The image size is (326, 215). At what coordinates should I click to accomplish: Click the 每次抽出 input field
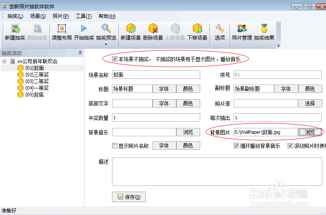click(278, 117)
